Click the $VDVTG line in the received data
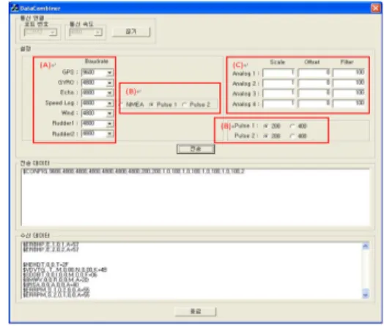This screenshot has width=384, height=326. pyautogui.click(x=65, y=269)
